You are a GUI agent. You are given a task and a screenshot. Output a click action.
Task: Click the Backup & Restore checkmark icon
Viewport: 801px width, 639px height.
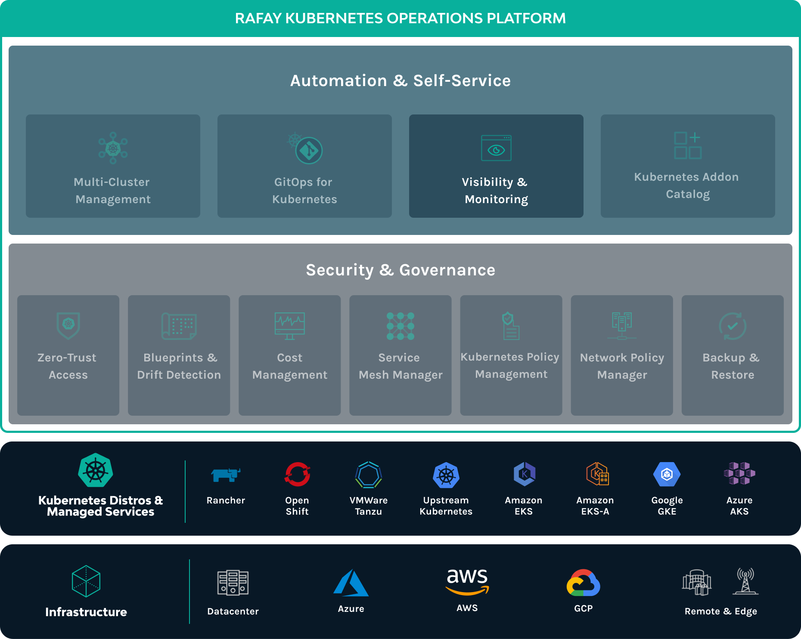tap(733, 326)
